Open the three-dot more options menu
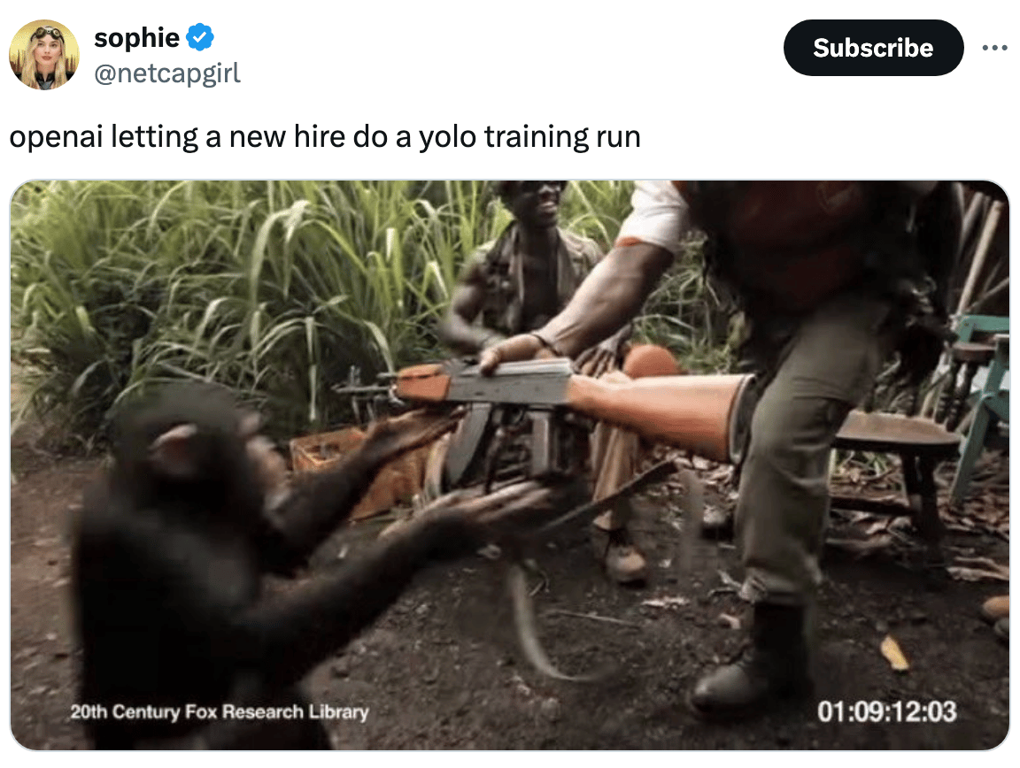 click(x=994, y=48)
